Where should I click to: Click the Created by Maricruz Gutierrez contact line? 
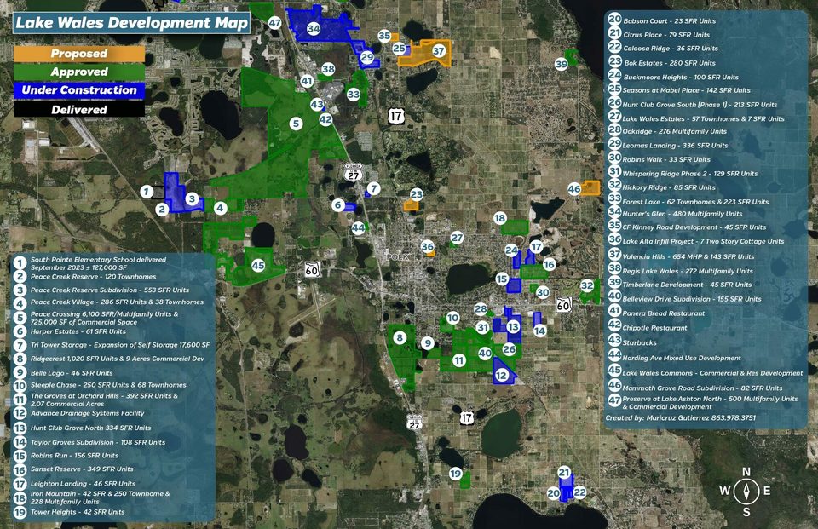(x=680, y=418)
